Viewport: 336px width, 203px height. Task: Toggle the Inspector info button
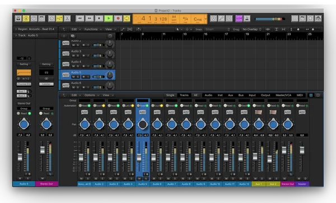coord(26,18)
